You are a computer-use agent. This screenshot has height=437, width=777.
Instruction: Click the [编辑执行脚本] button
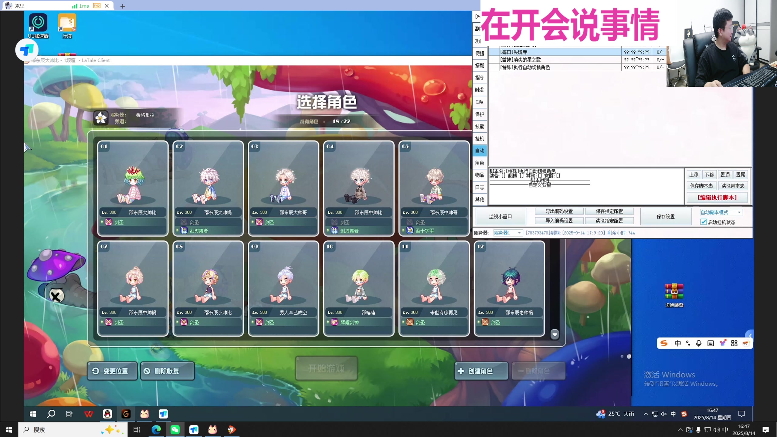[717, 197]
